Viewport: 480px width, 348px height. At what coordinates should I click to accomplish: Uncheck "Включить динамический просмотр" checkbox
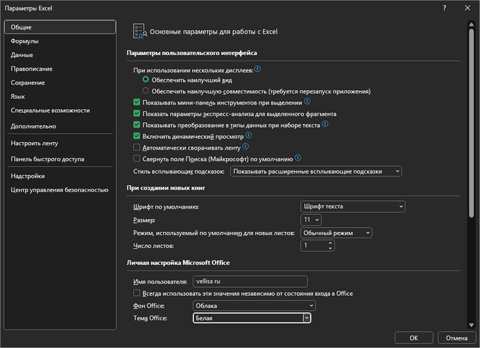tap(136, 137)
